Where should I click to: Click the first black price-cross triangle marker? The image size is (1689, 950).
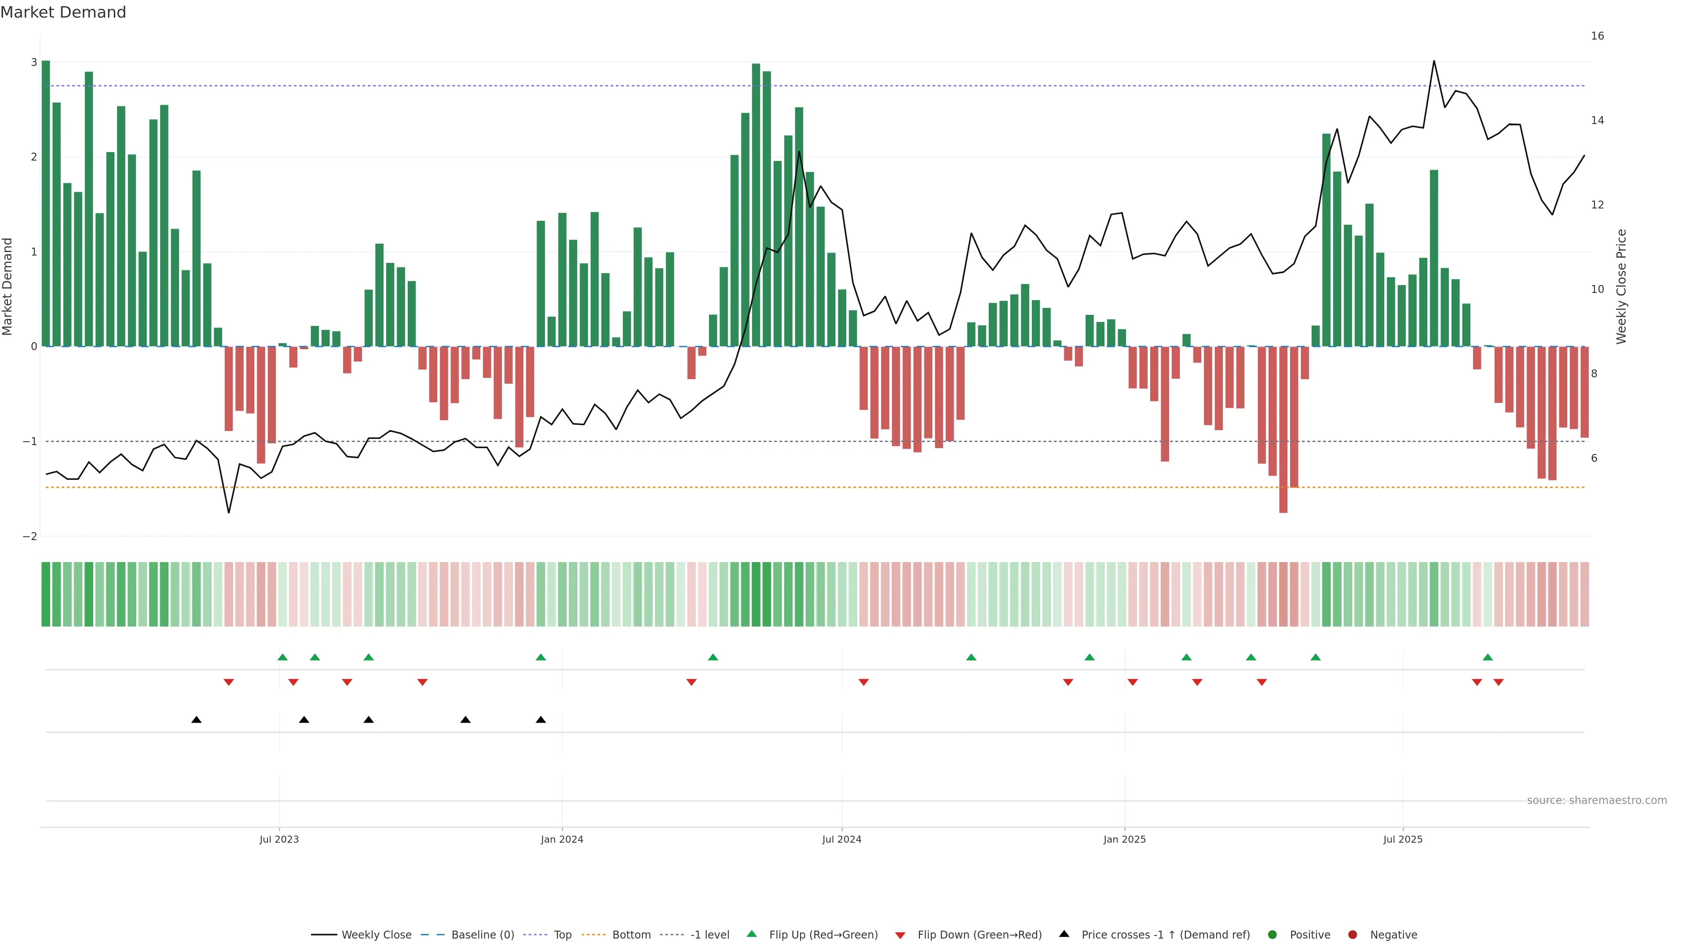click(x=196, y=720)
